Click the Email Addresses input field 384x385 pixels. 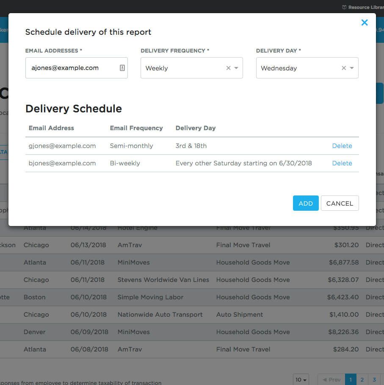72,68
